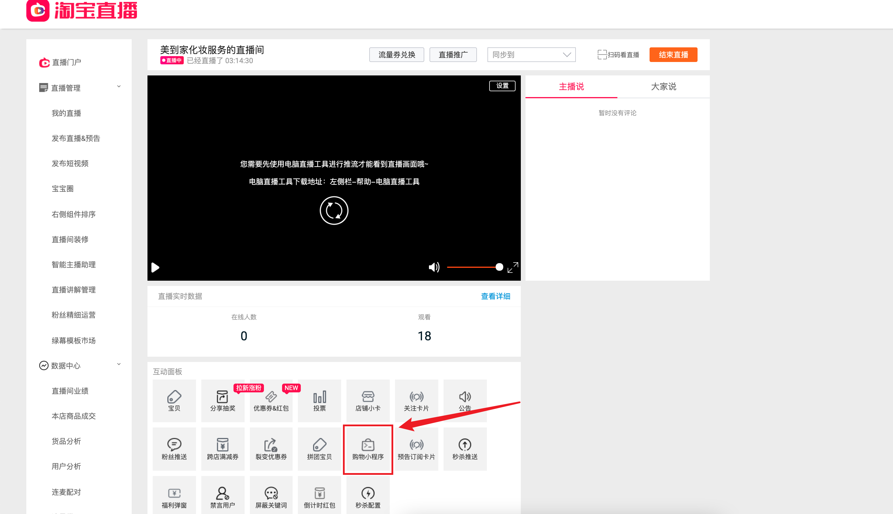Click the 禁言用户 icon
Image resolution: width=893 pixels, height=514 pixels.
[x=223, y=497]
